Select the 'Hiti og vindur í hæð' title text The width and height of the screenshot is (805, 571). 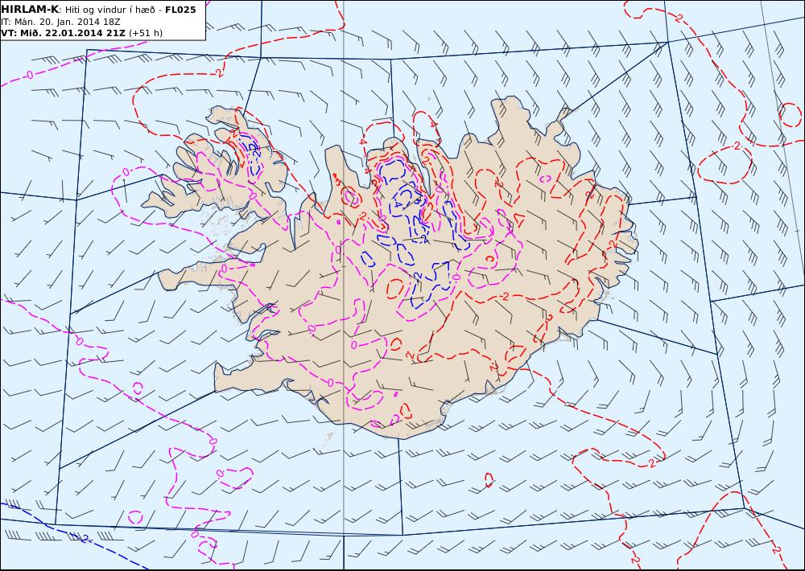click(x=109, y=10)
